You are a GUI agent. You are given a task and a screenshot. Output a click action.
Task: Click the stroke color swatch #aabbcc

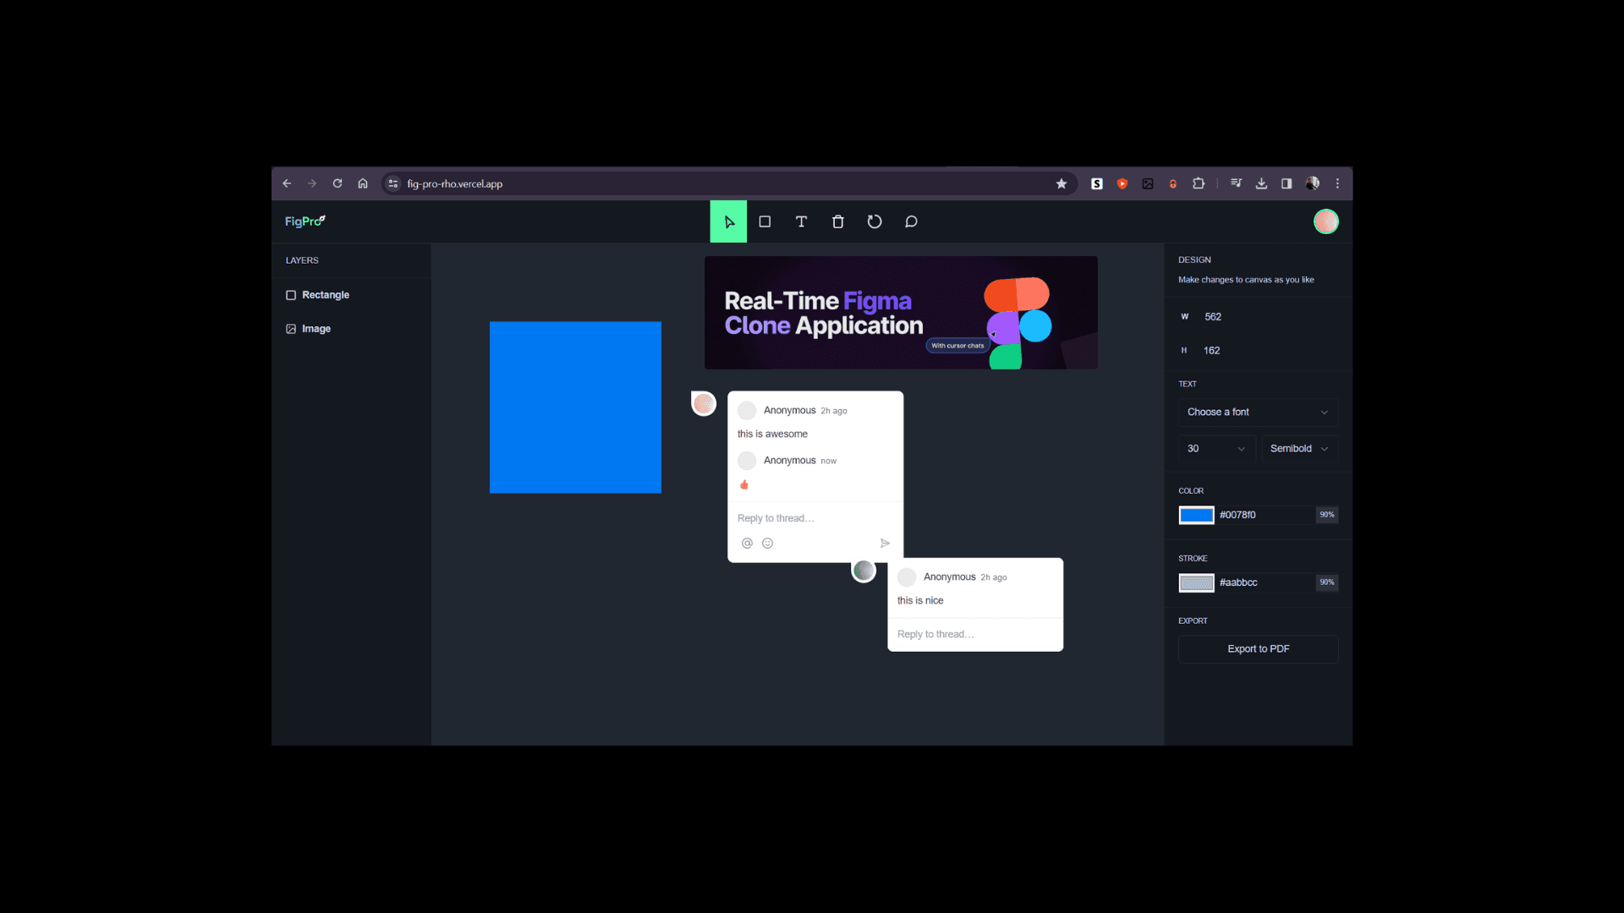[x=1196, y=582]
